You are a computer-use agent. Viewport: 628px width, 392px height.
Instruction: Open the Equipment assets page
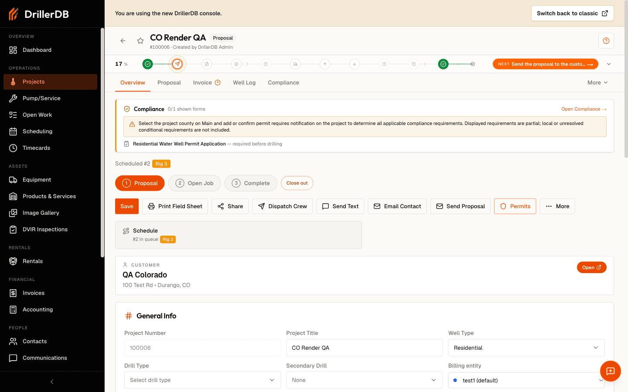[x=50, y=180]
